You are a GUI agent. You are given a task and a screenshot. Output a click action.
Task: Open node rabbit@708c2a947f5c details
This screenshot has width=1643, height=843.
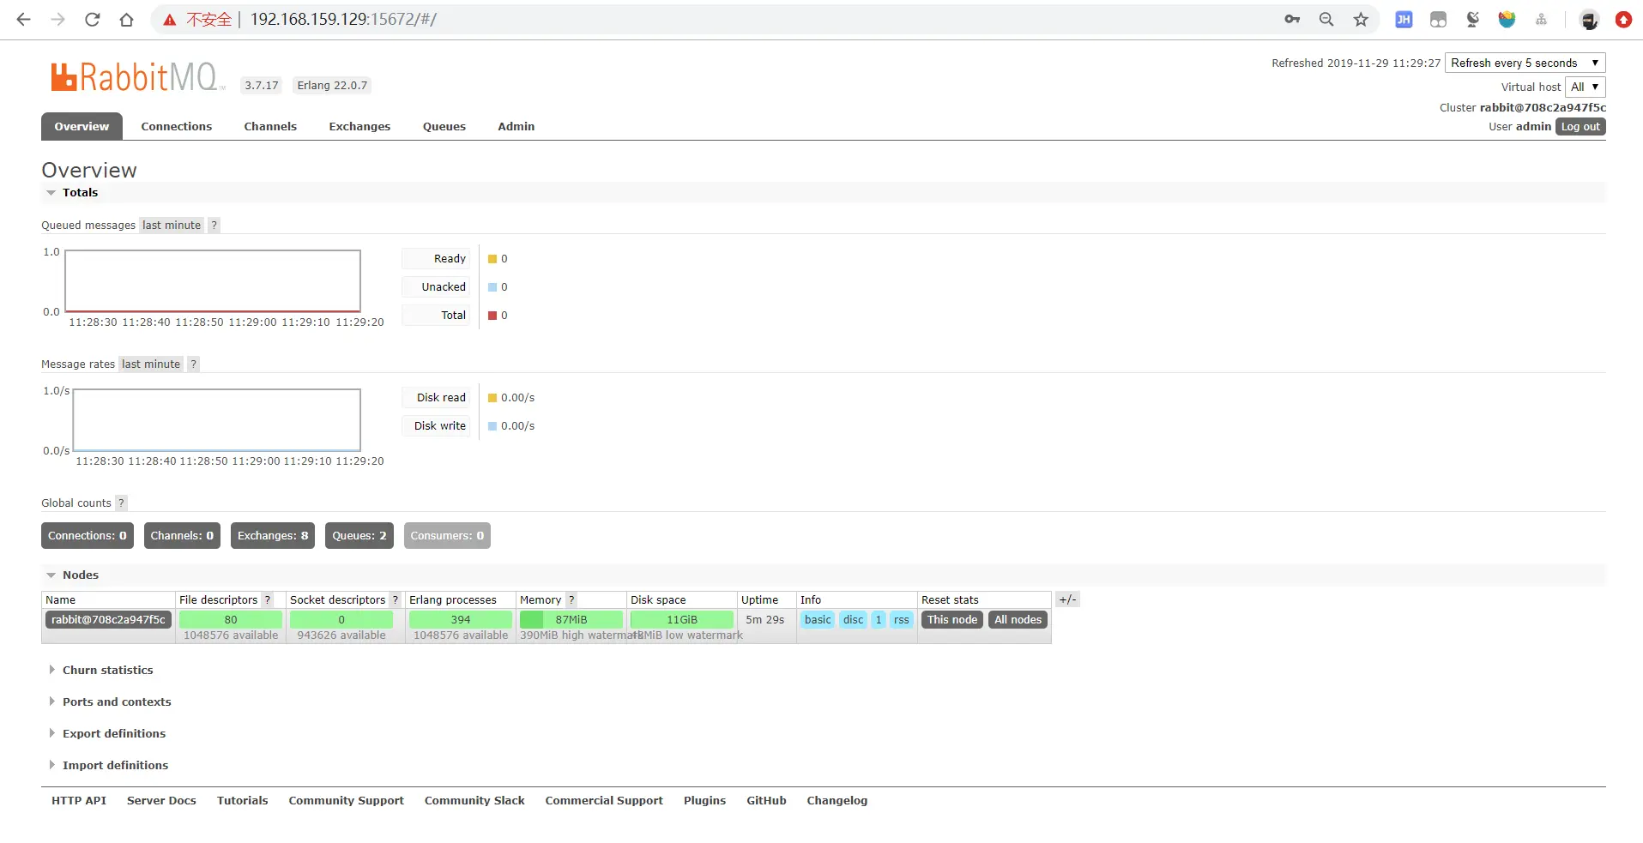pyautogui.click(x=108, y=620)
